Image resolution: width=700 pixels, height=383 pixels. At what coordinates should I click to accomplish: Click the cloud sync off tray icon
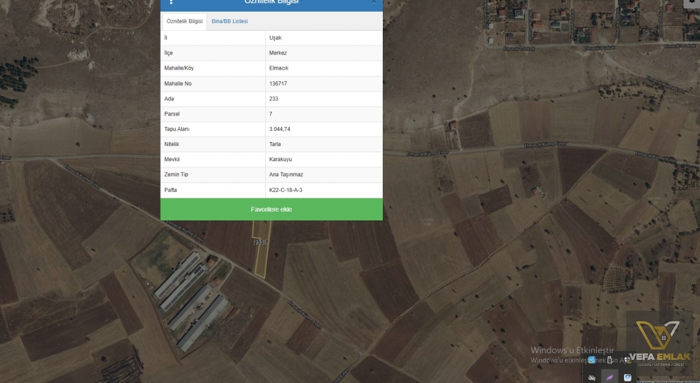point(591,378)
